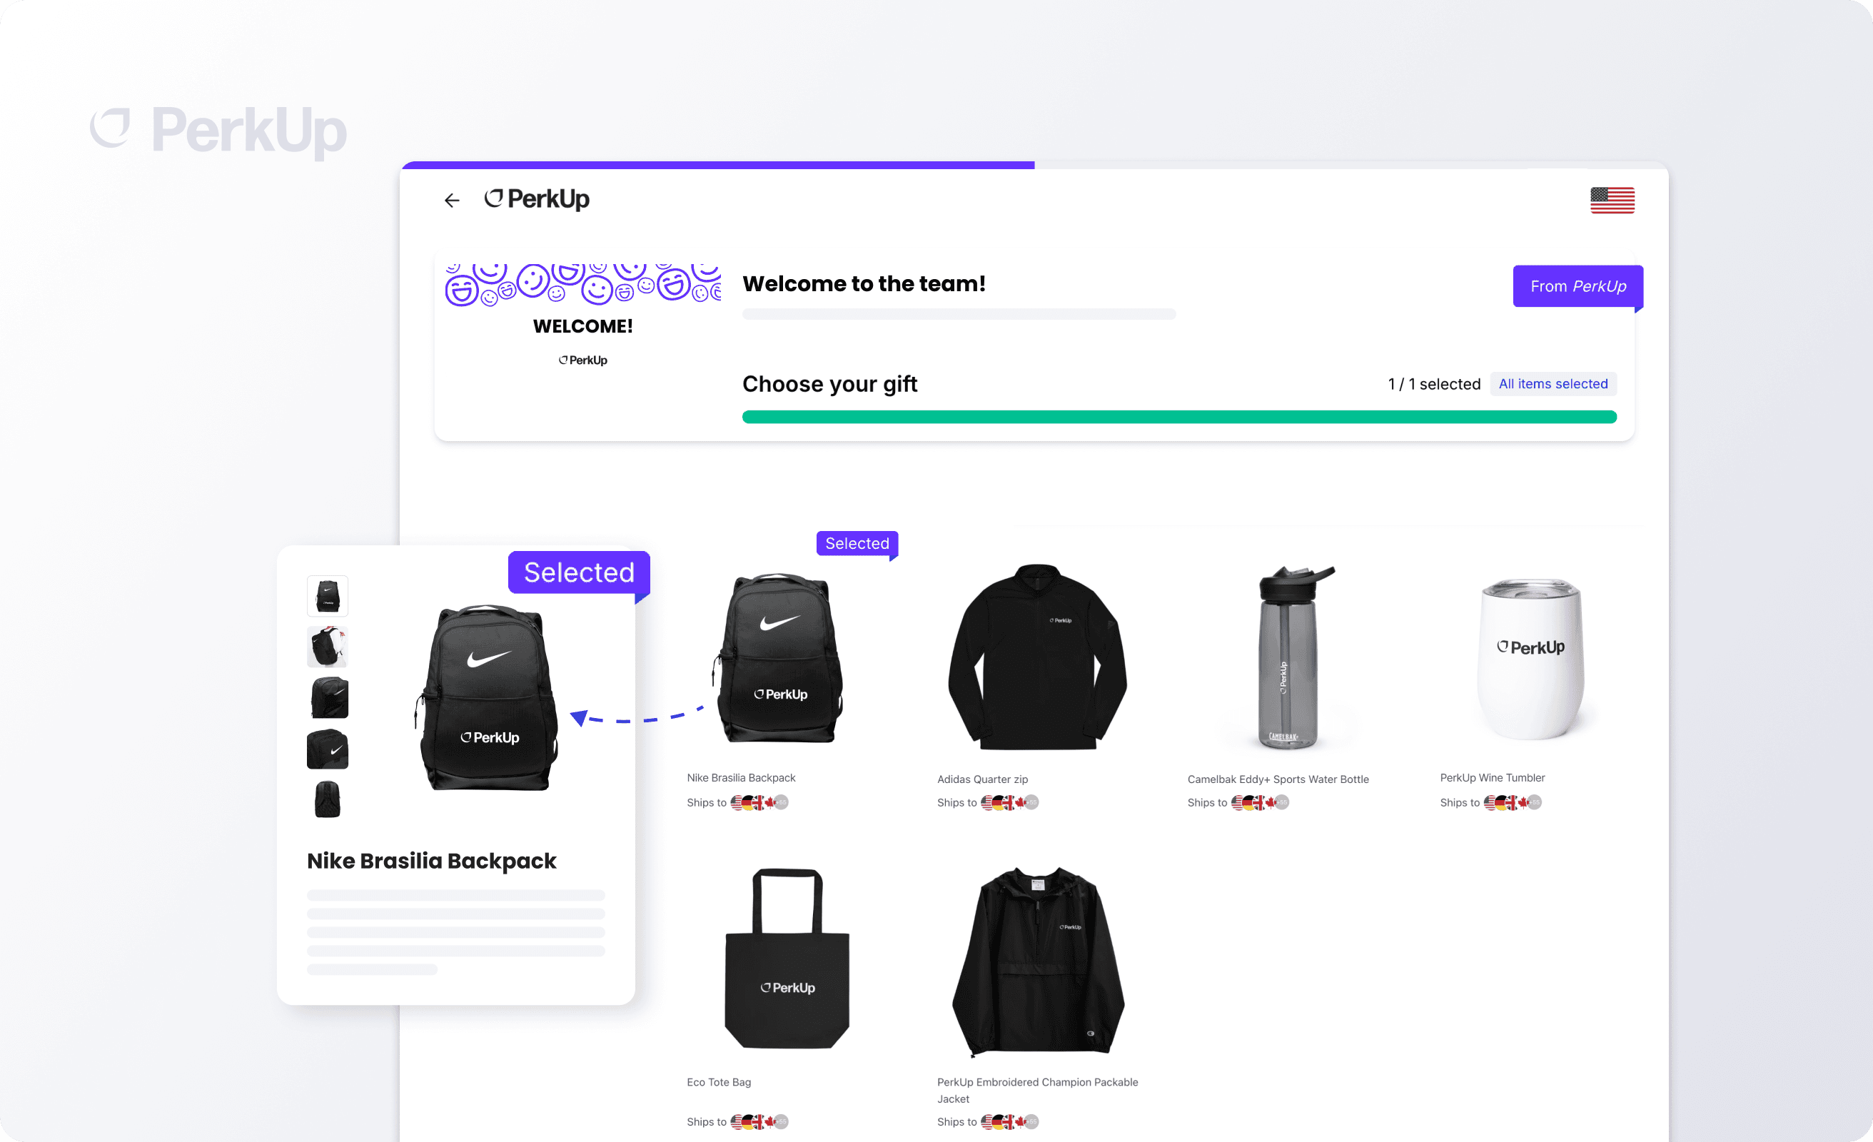Screen dimensions: 1873x1142
Task: Click the All items selected label
Action: [1553, 384]
